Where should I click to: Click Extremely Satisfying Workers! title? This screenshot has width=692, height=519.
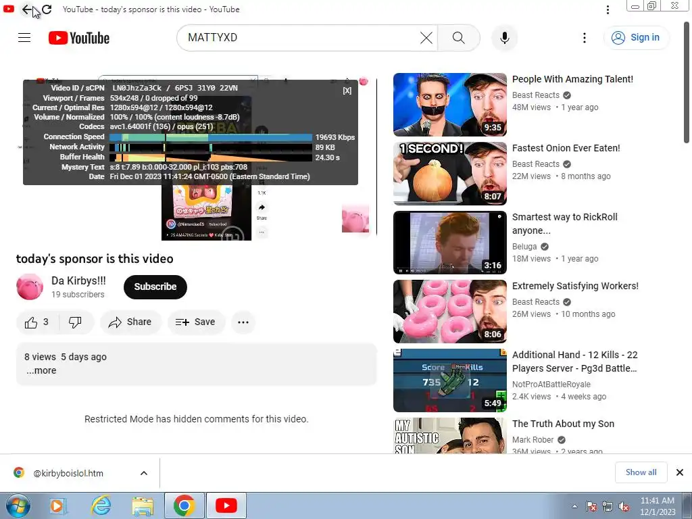575,286
